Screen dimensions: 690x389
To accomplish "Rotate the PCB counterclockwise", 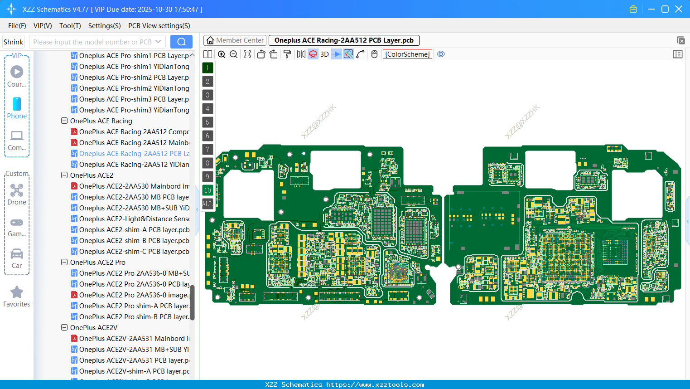I will point(261,54).
